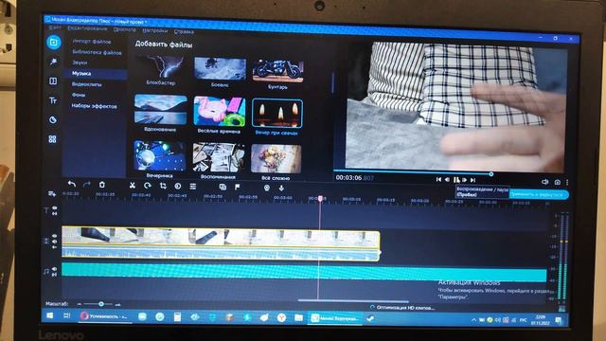Choose the Боевик music thumbnail

(220, 69)
